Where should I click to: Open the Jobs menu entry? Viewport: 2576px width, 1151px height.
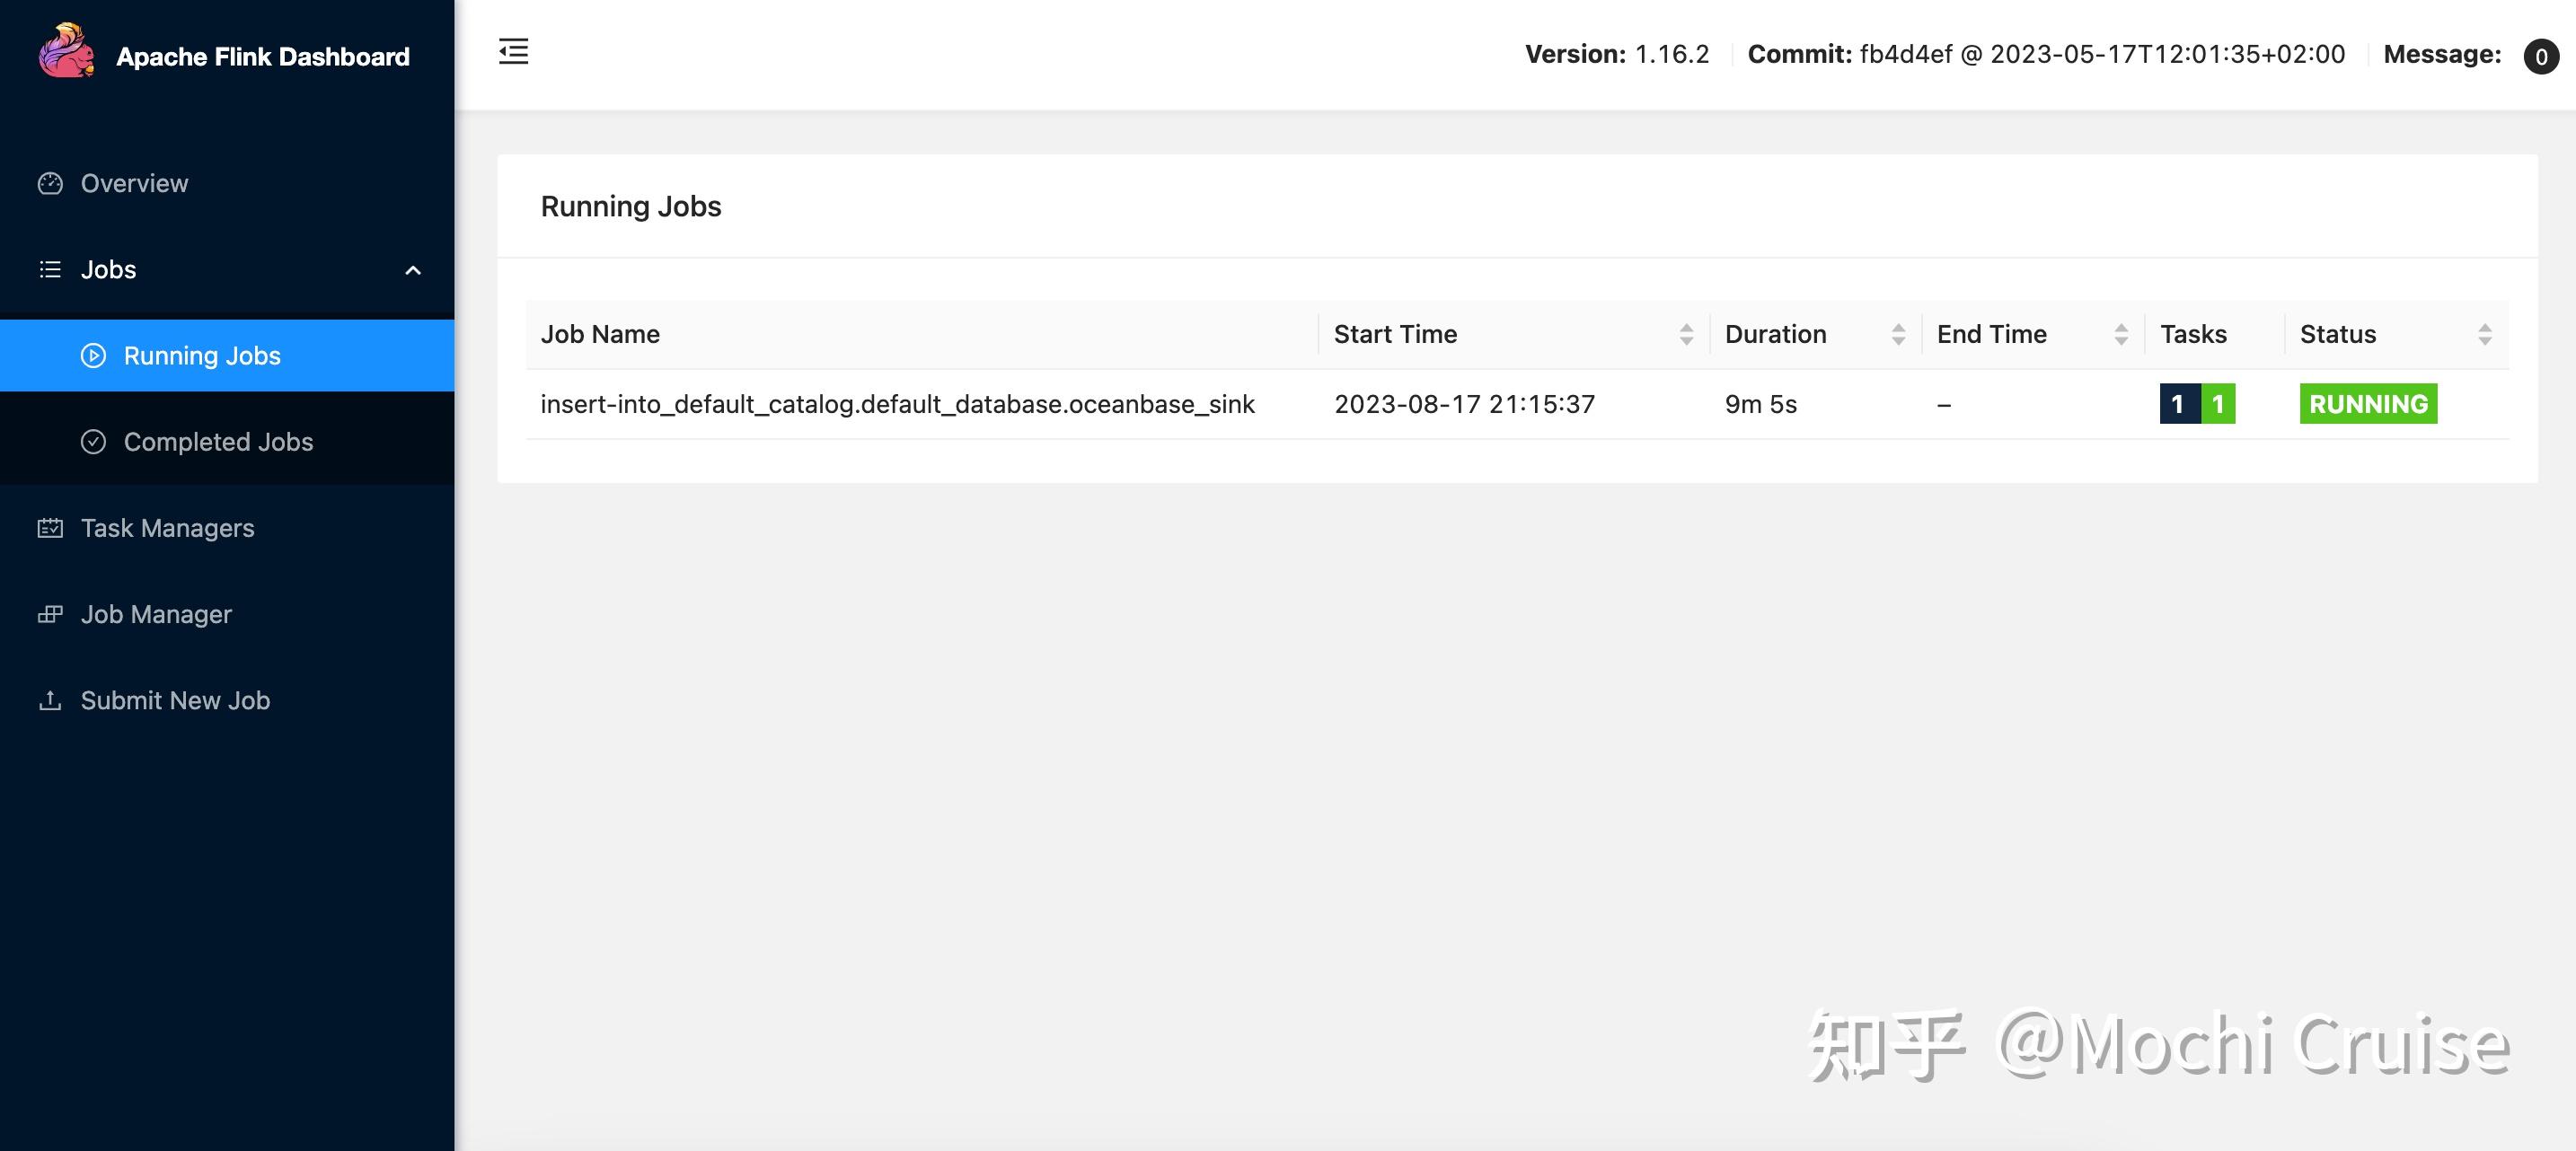click(107, 269)
